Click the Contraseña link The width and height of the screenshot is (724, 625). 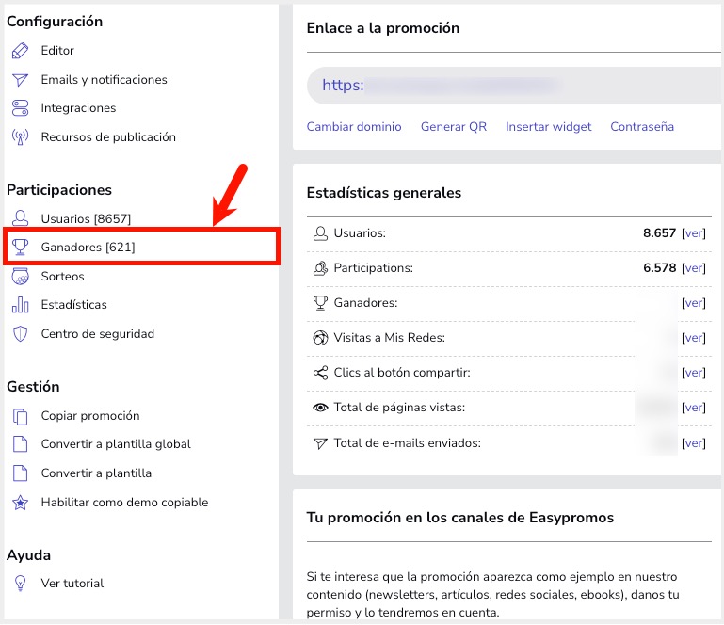pos(642,127)
